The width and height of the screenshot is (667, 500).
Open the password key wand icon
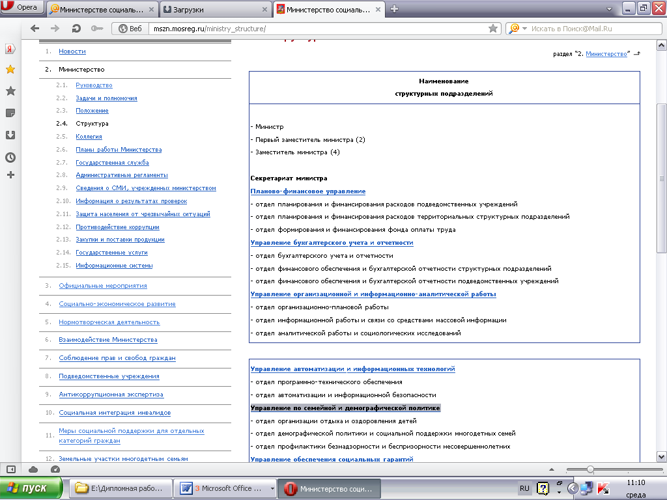(x=97, y=29)
